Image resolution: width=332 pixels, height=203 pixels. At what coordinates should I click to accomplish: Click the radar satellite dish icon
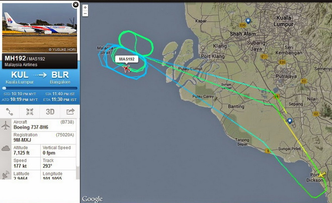tap(6, 175)
